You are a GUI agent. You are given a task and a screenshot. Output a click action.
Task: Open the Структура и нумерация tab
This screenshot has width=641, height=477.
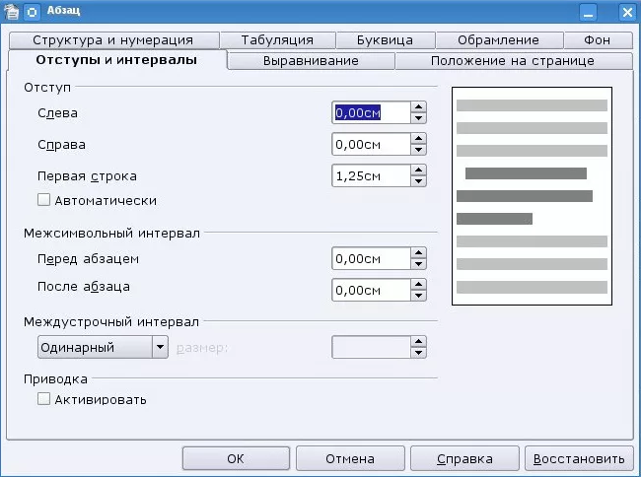coord(111,40)
